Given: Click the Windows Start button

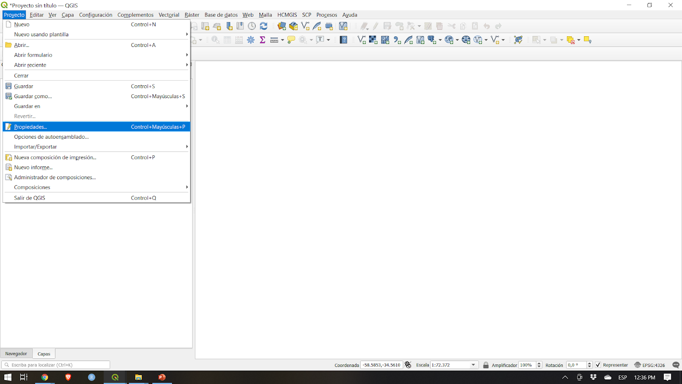Looking at the screenshot, I should 8,377.
